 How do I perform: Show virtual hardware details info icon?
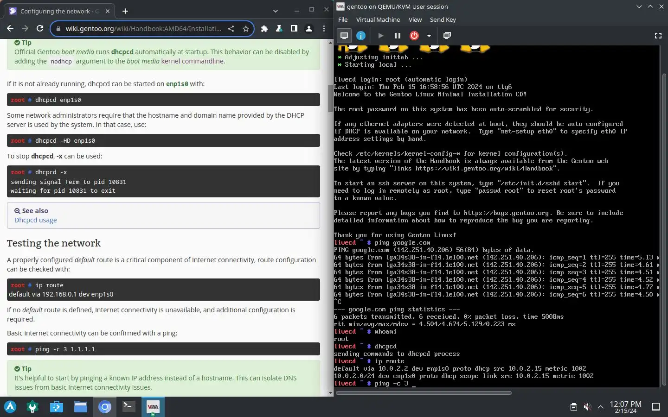361,36
